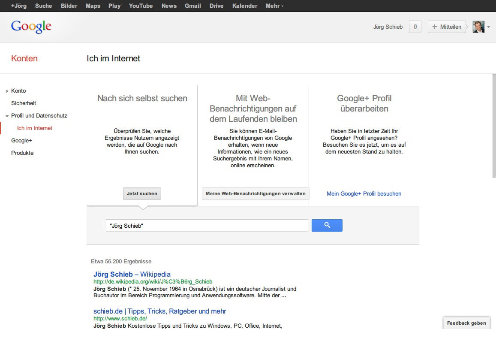Viewport: 496px width, 338px height.
Task: Open the profile photo avatar
Action: click(x=478, y=27)
